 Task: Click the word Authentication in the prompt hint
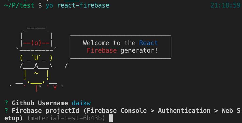tap(184, 111)
